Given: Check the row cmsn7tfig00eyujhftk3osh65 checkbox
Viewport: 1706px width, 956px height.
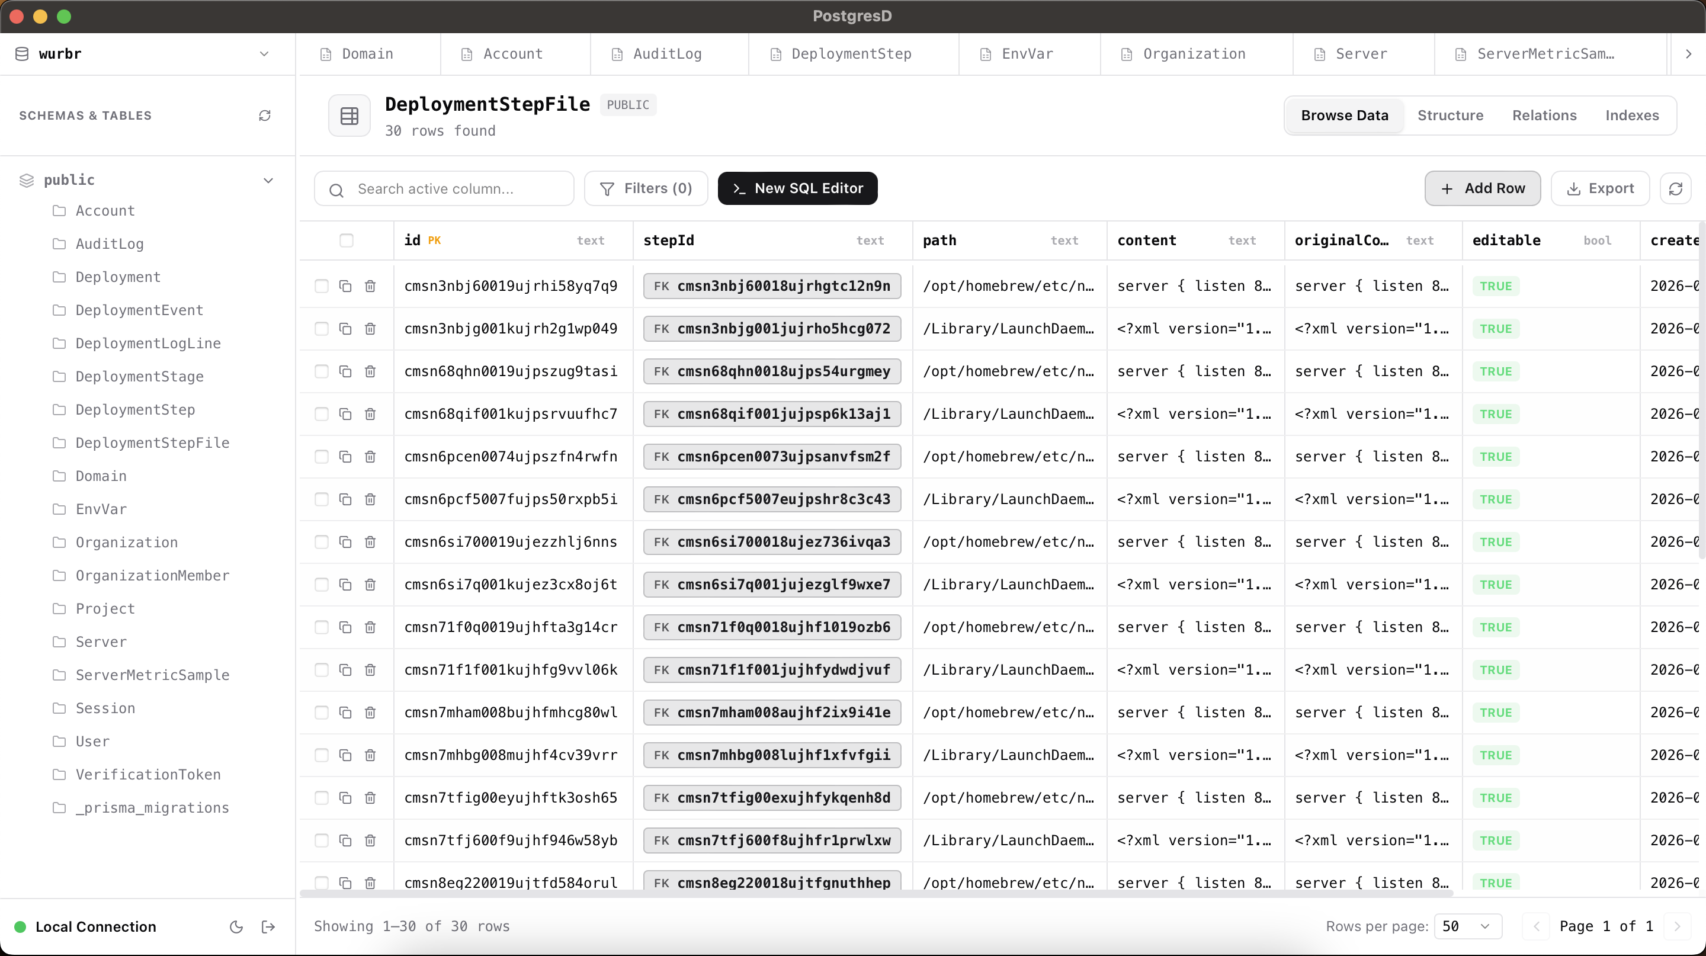Looking at the screenshot, I should coord(321,798).
